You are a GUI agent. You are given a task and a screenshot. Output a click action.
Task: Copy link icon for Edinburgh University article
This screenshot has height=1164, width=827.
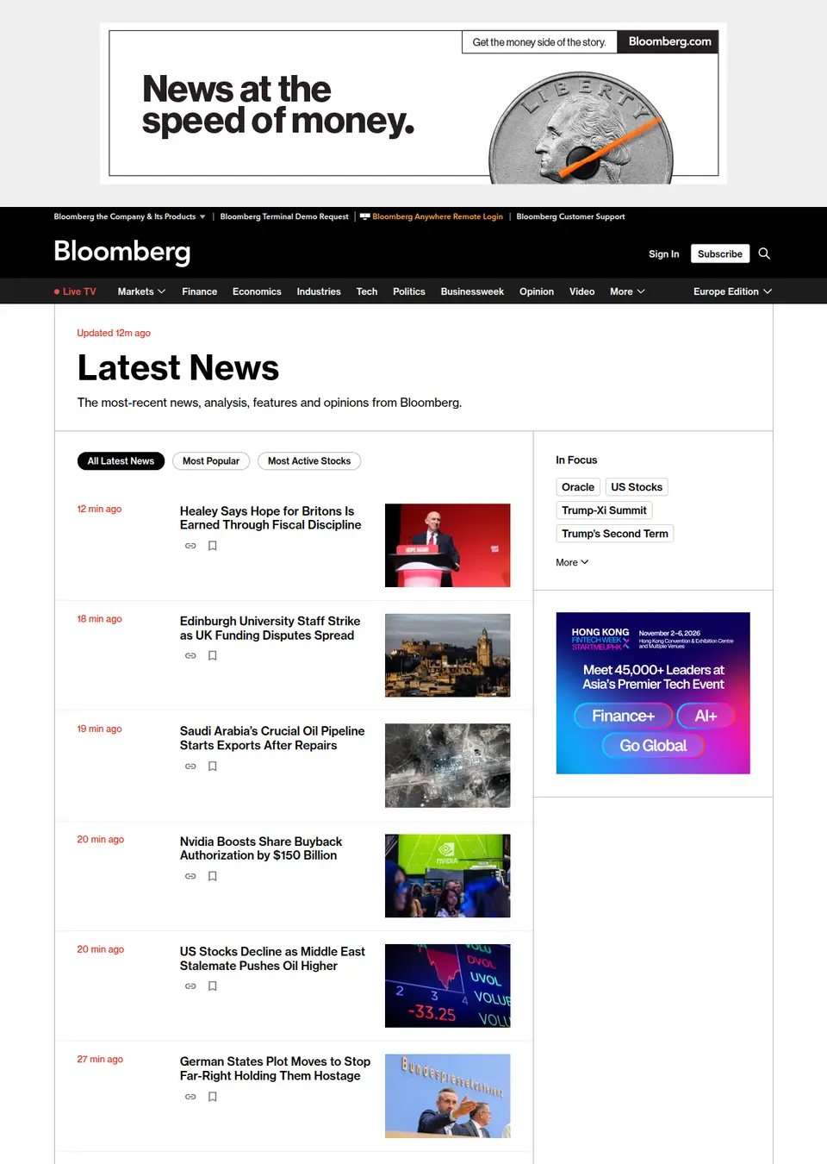click(x=190, y=656)
